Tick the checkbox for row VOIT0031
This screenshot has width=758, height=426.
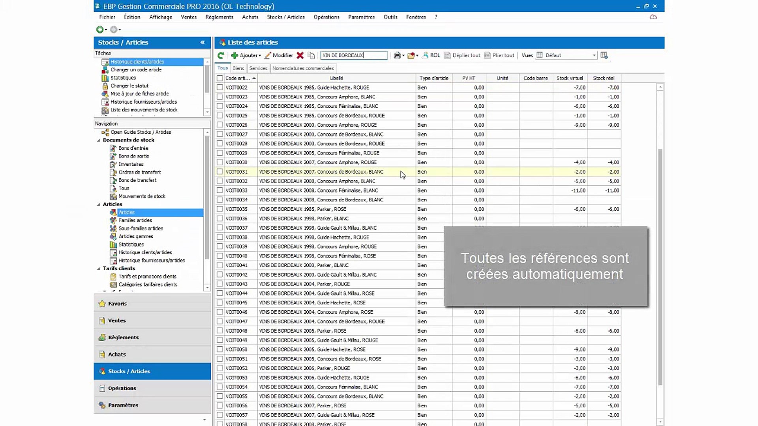coord(220,172)
